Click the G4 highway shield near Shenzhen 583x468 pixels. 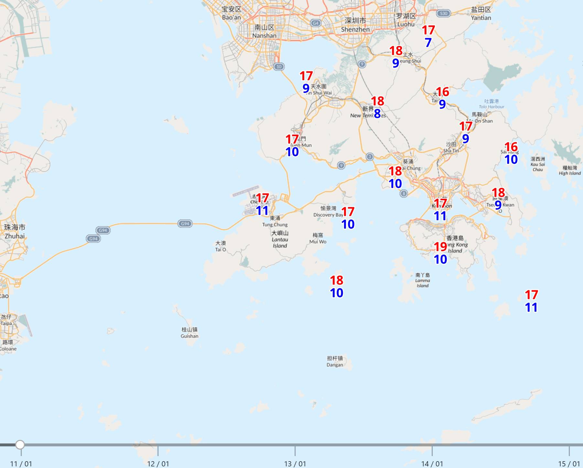[316, 23]
